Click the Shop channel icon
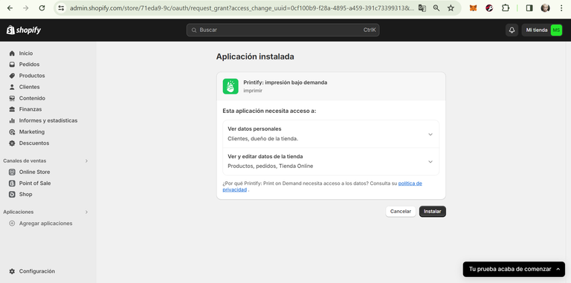This screenshot has height=283, width=571. pos(12,195)
